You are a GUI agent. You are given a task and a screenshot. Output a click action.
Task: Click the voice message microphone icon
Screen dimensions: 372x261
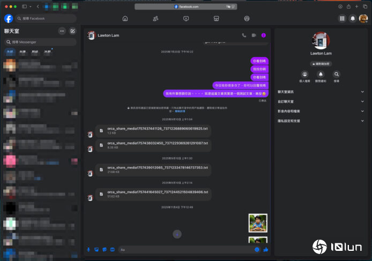coord(88,250)
